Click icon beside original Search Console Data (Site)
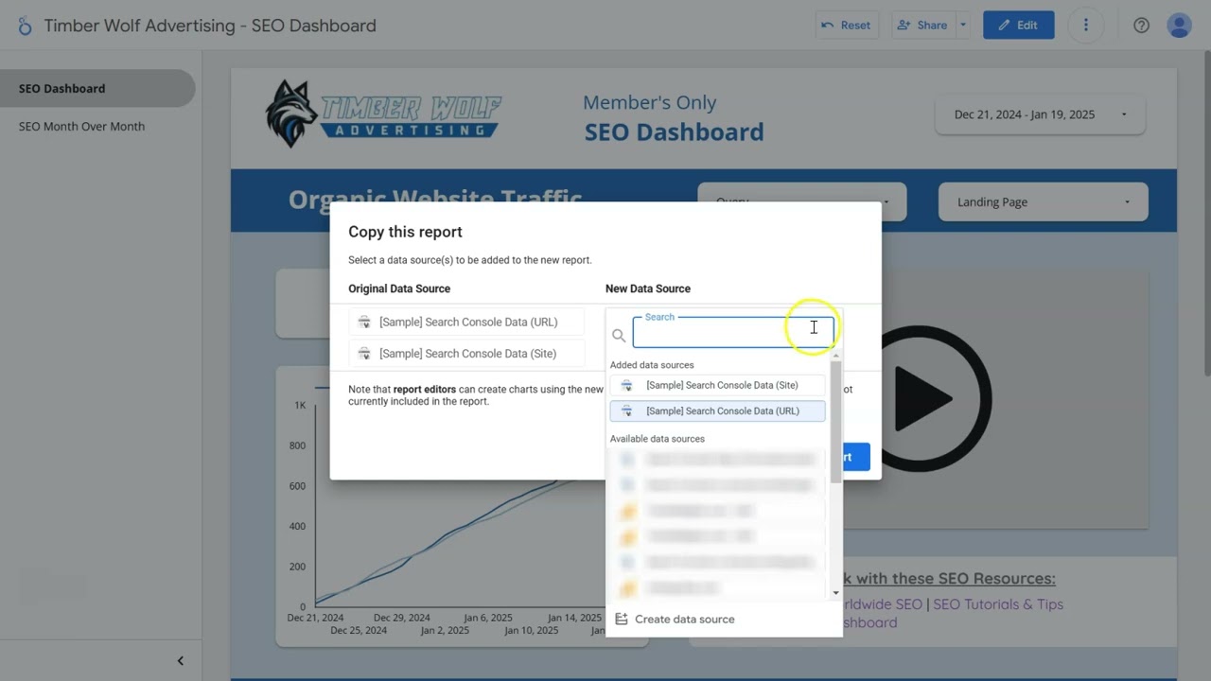This screenshot has width=1211, height=681. [x=364, y=354]
